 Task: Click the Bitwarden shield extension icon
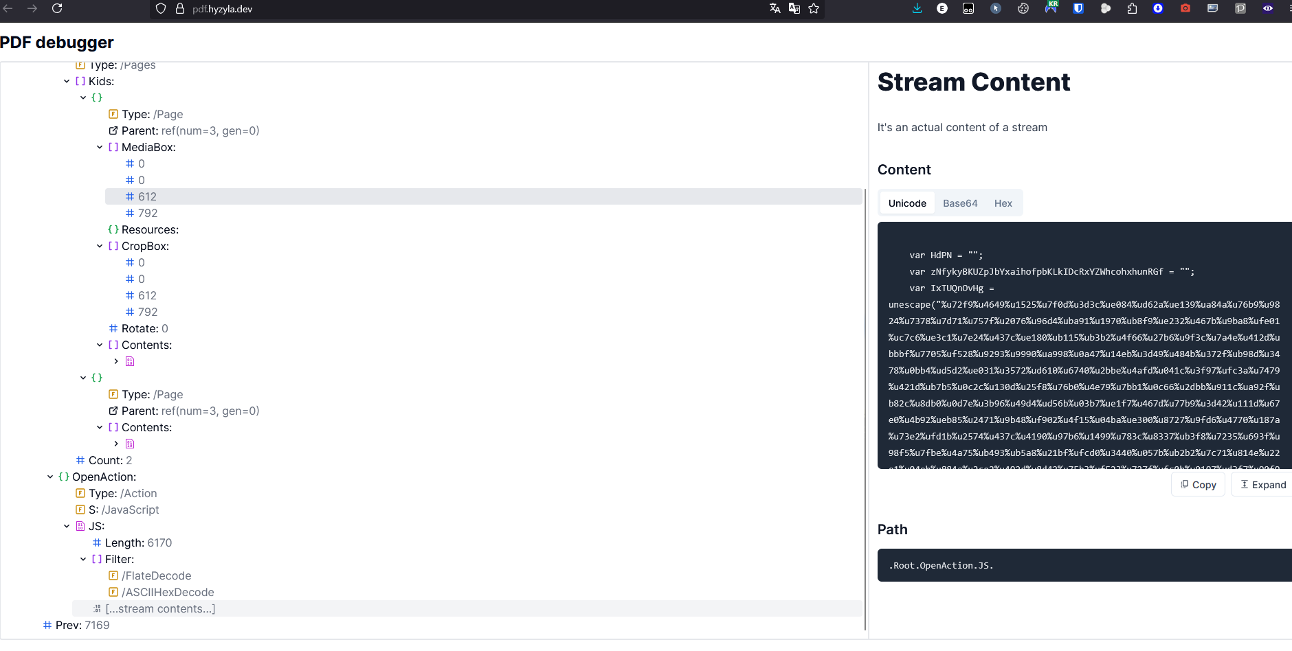tap(1078, 8)
